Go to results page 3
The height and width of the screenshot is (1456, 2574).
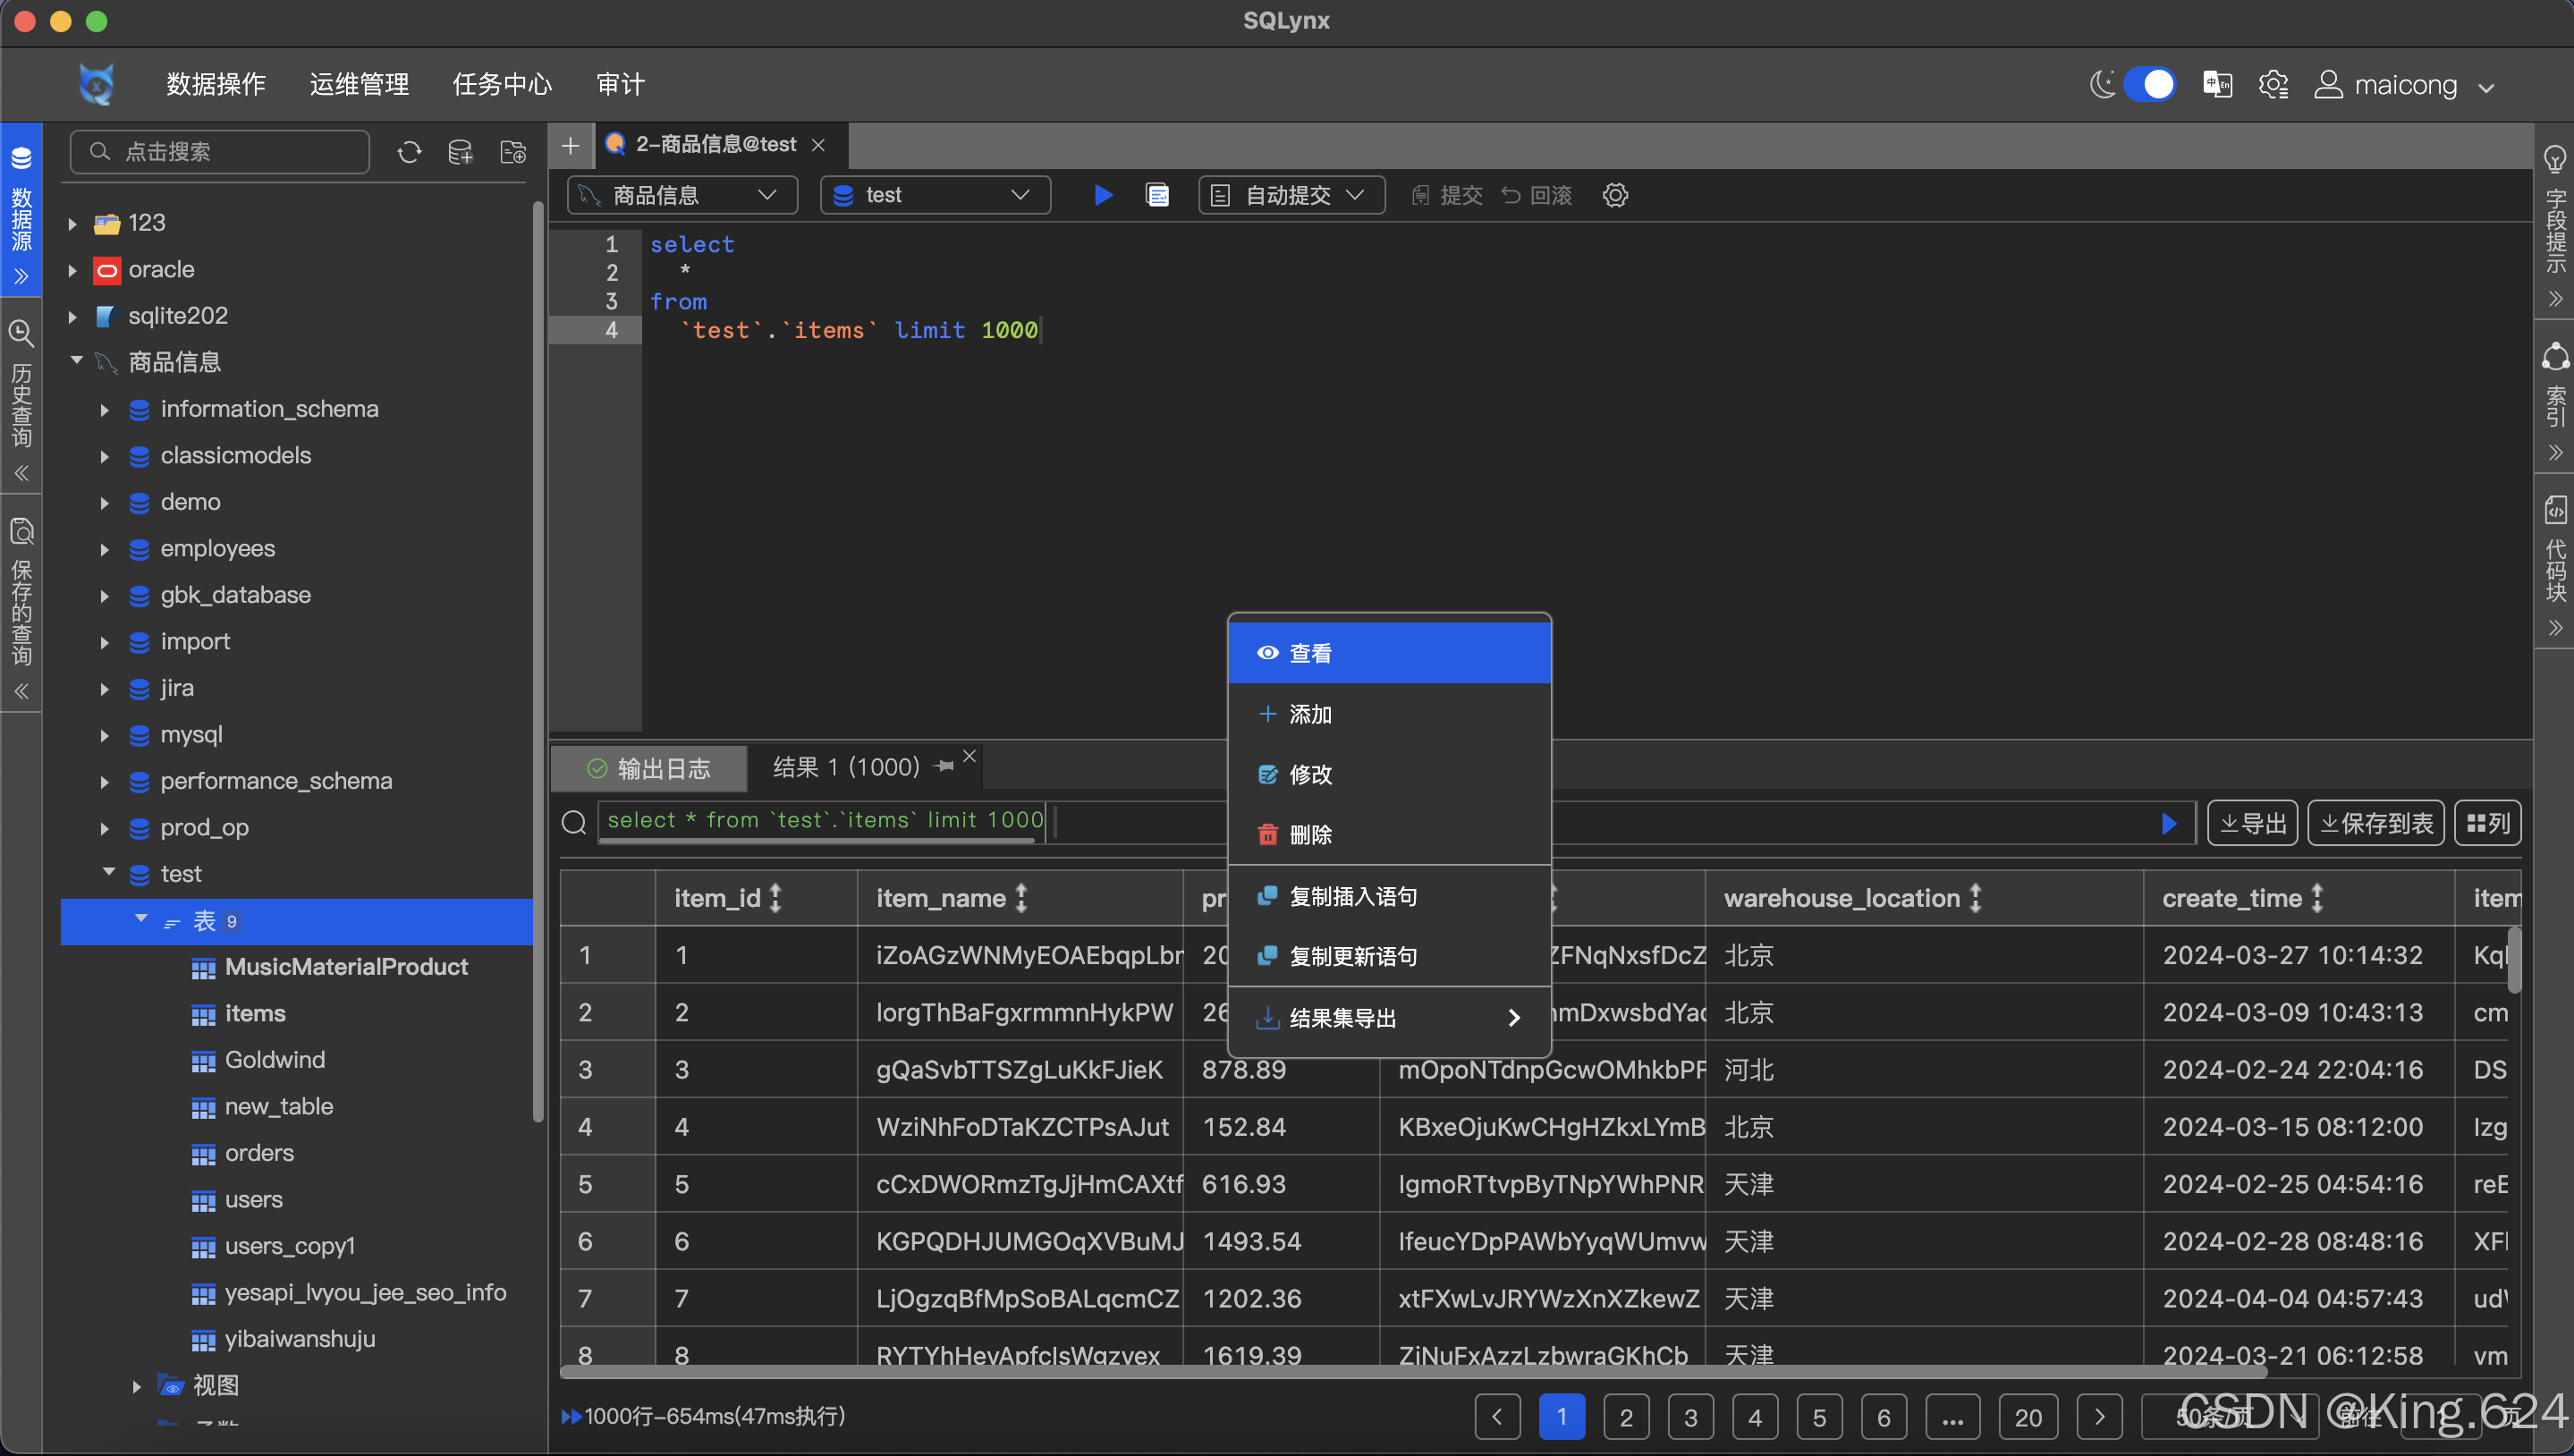1690,1417
